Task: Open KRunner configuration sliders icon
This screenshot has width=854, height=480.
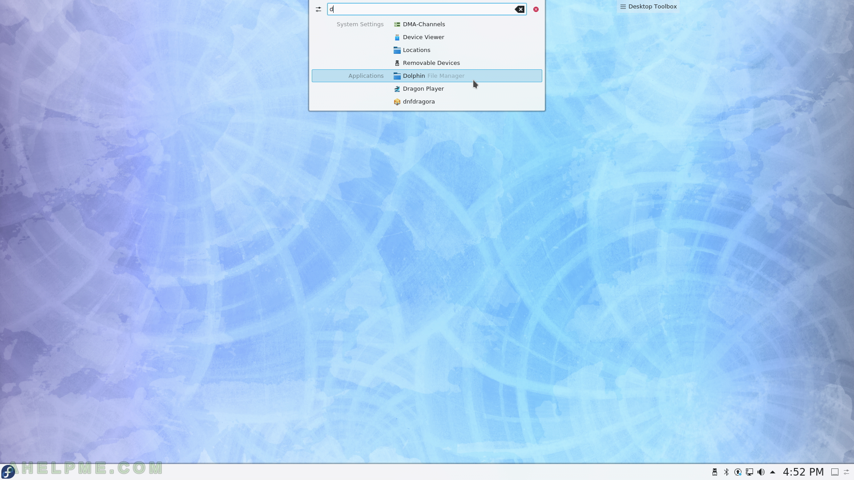Action: [318, 9]
